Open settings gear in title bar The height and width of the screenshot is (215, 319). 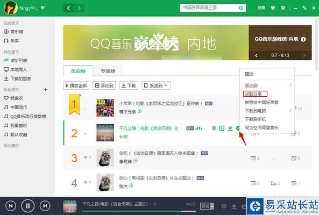283,8
